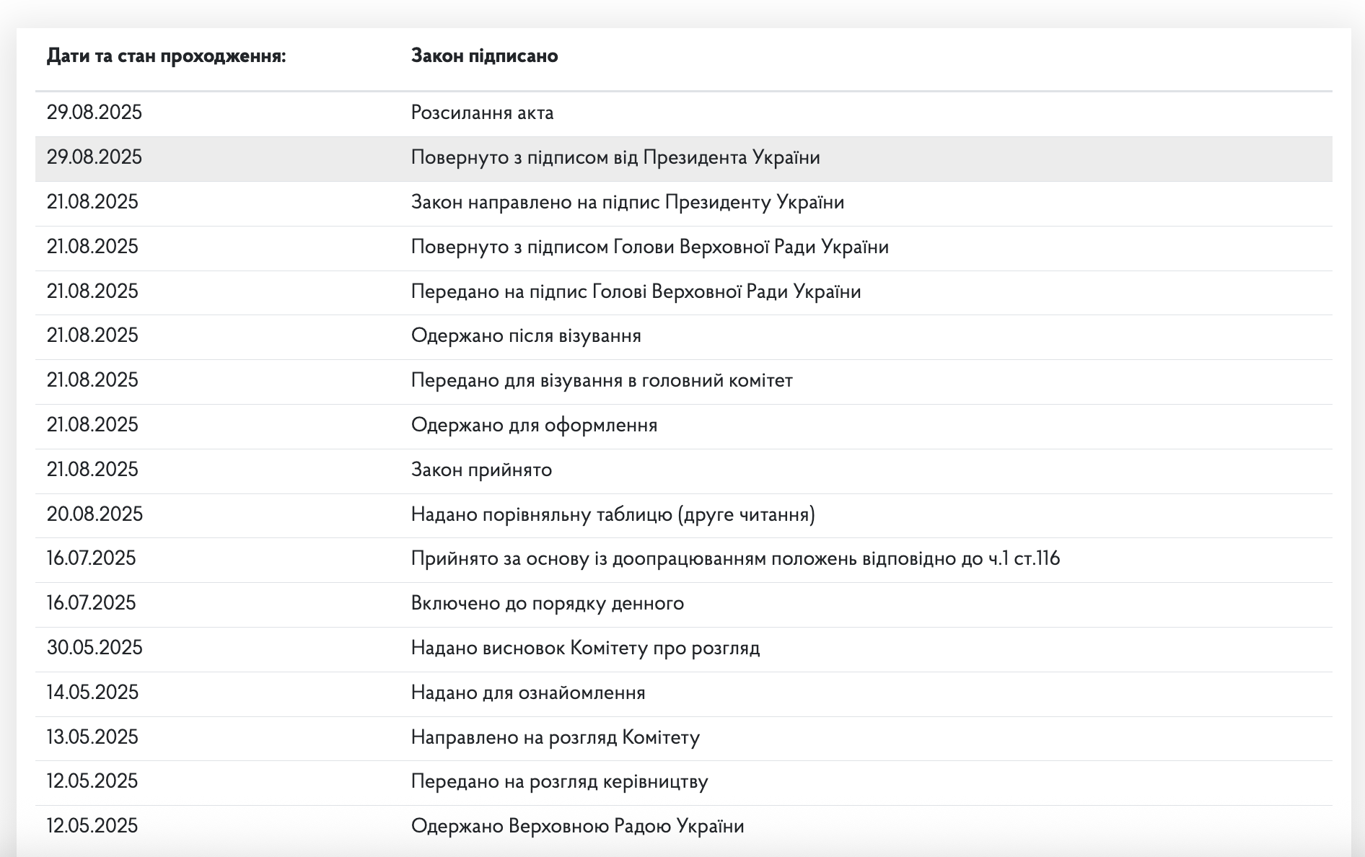Select «Закон направлено на підпис Президенту України»

tap(627, 202)
